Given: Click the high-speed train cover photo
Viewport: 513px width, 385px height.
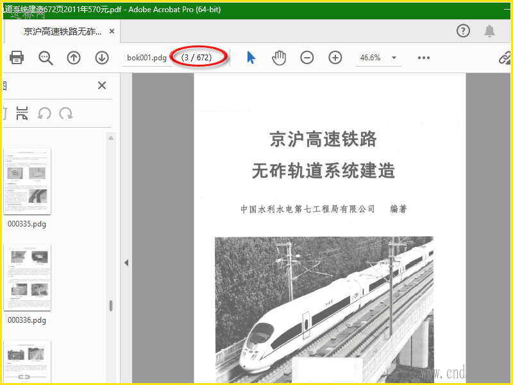Looking at the screenshot, I should tap(324, 309).
